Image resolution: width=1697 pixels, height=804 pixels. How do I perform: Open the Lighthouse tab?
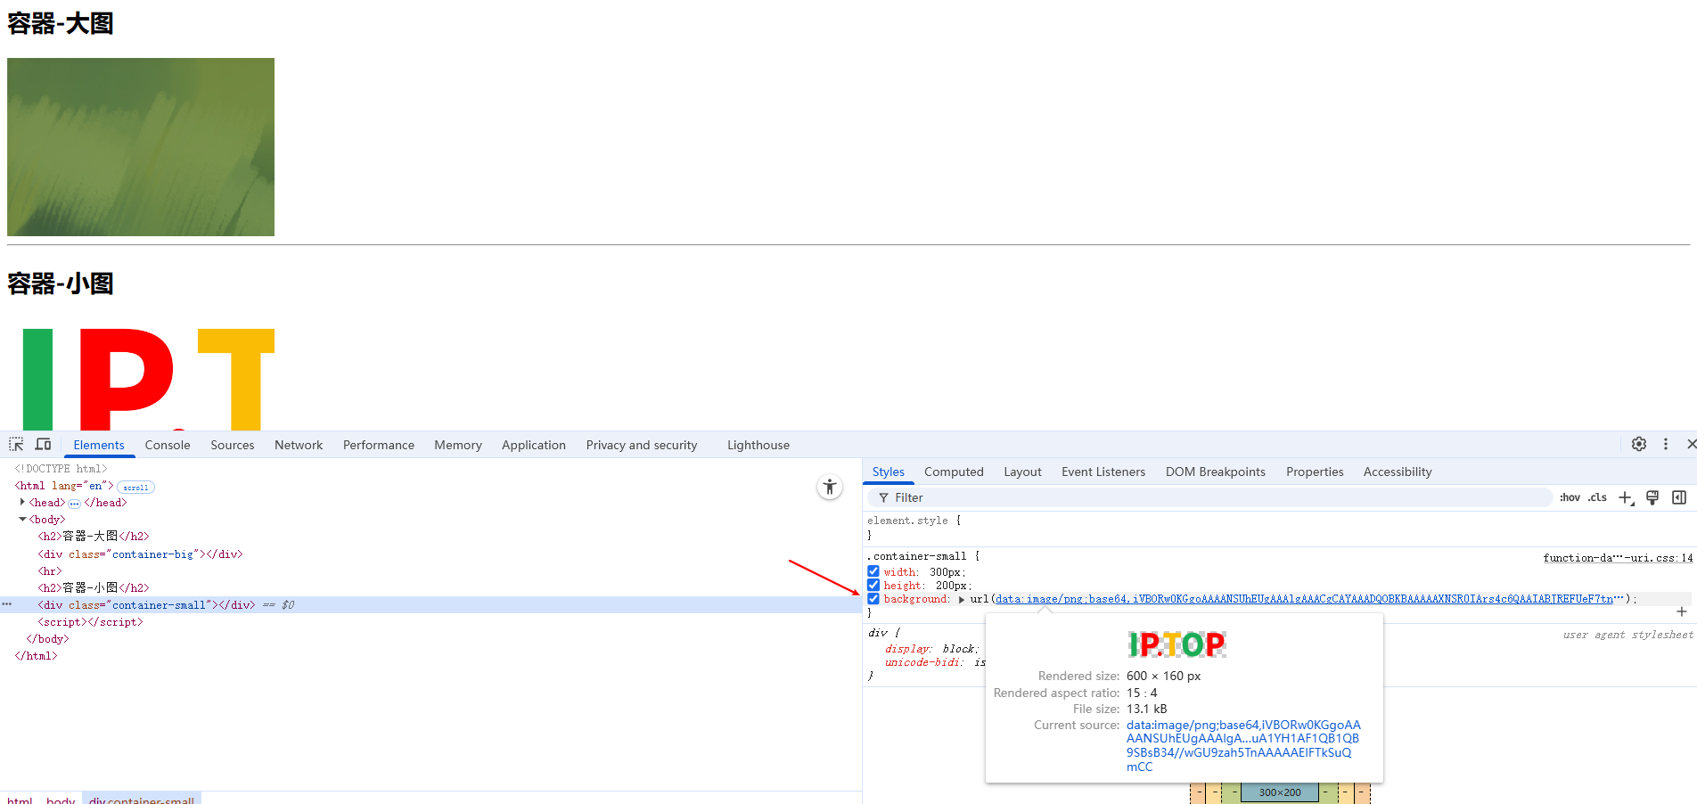coord(758,445)
